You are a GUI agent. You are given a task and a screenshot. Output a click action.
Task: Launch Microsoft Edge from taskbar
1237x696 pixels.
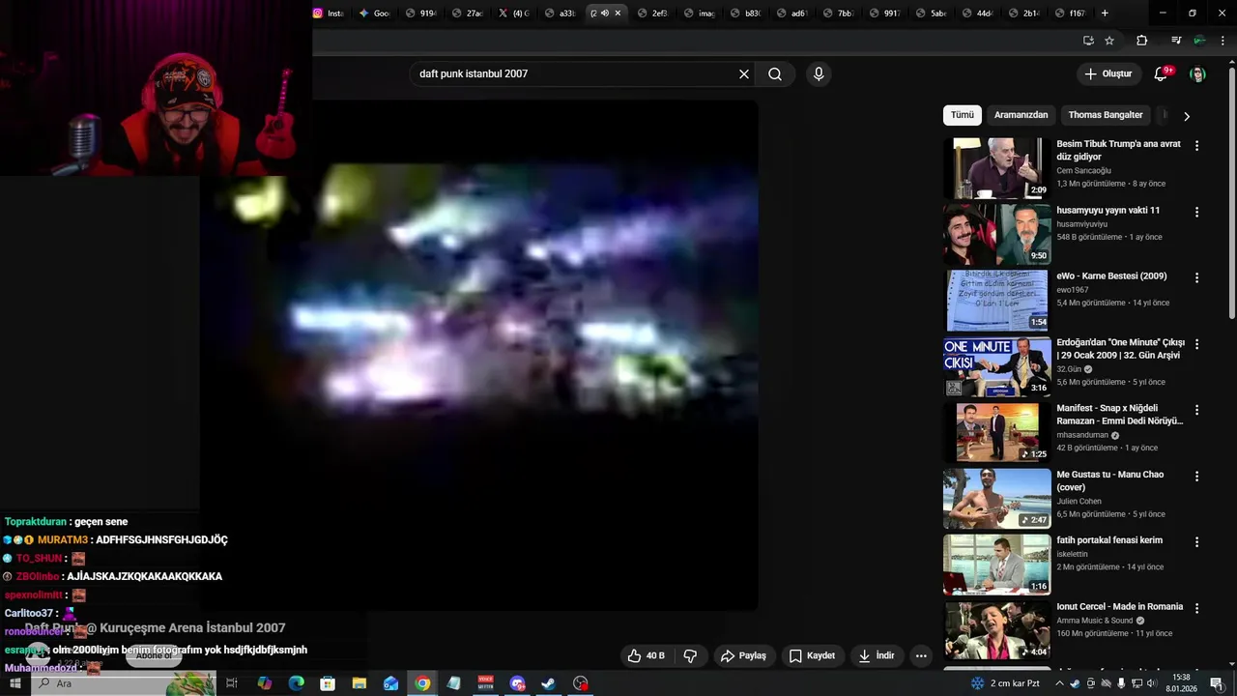tap(296, 683)
